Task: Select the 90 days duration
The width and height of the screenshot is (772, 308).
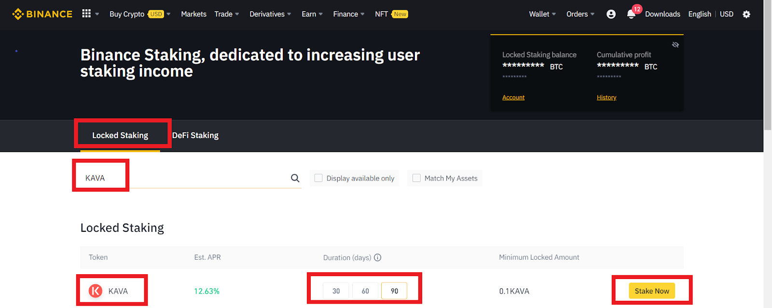Action: 394,291
